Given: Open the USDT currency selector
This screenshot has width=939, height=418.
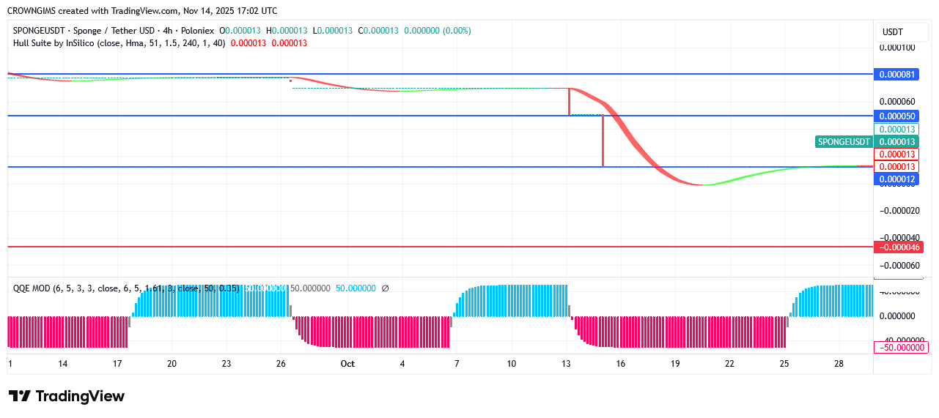Looking at the screenshot, I should pos(893,32).
